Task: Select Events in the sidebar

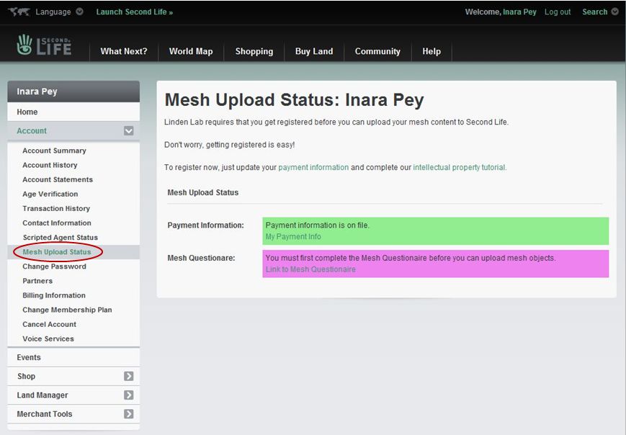Action: 29,357
